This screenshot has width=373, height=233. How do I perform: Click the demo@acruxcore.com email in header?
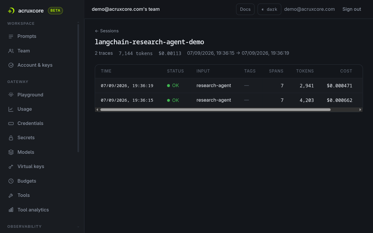[x=309, y=9]
